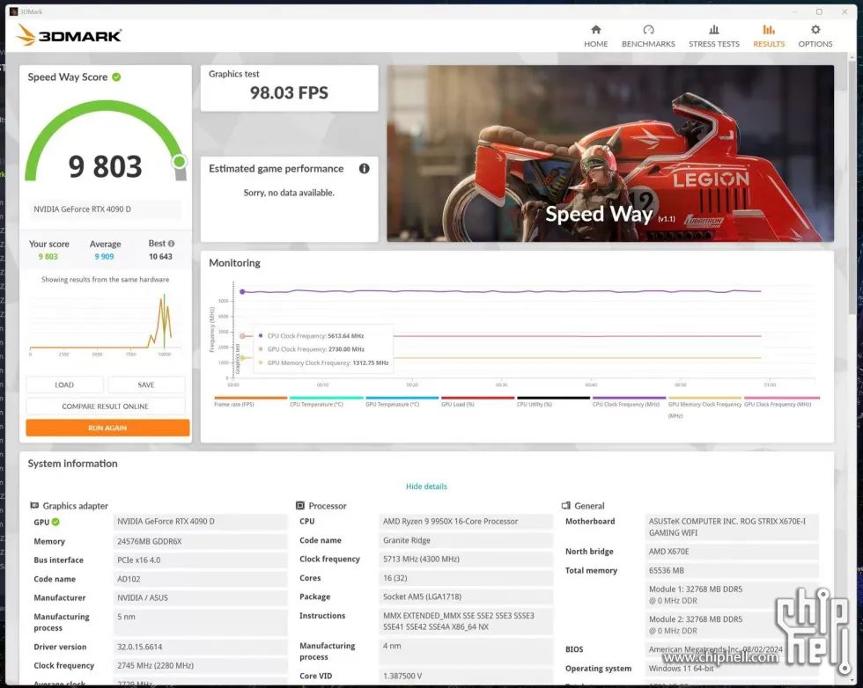Open the STRESS TESTS tab
863x688 pixels.
coord(714,36)
